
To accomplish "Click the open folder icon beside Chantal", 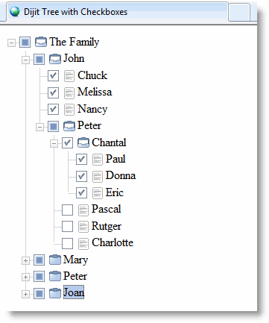I will pyautogui.click(x=83, y=142).
